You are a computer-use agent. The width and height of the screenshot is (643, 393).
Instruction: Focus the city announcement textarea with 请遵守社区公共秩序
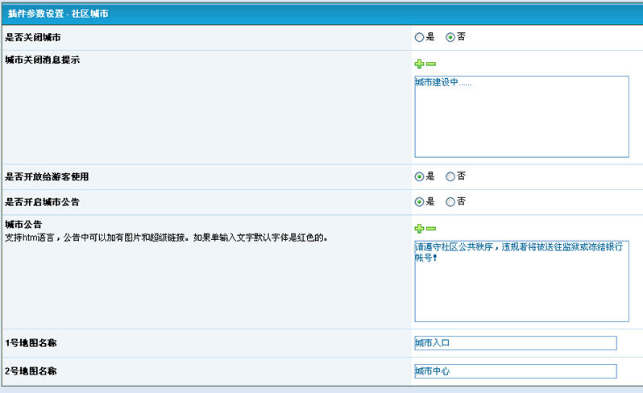[521, 281]
